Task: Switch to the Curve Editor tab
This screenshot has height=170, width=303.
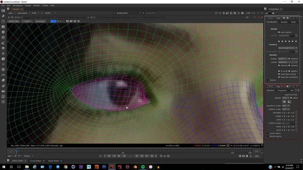Action: 36,161
